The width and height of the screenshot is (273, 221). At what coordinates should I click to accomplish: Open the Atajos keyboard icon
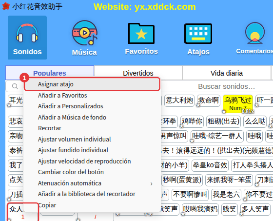click(198, 34)
